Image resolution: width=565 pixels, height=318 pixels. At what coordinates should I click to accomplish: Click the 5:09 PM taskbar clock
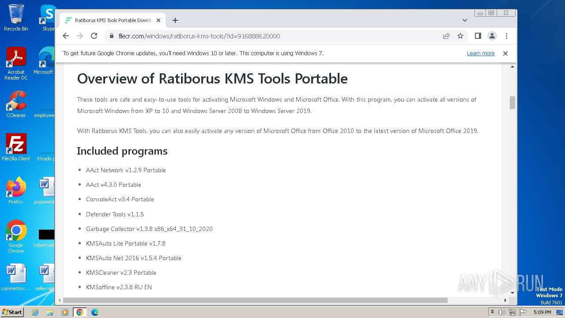pyautogui.click(x=542, y=312)
